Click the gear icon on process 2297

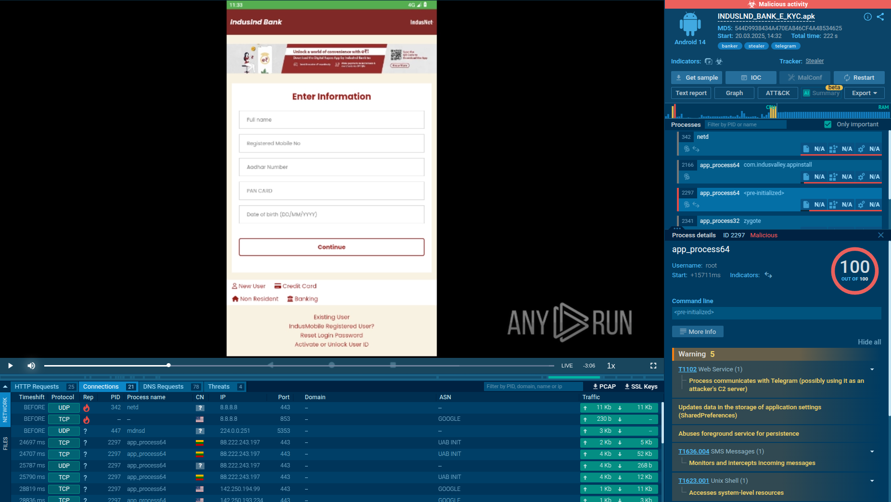[x=861, y=205]
